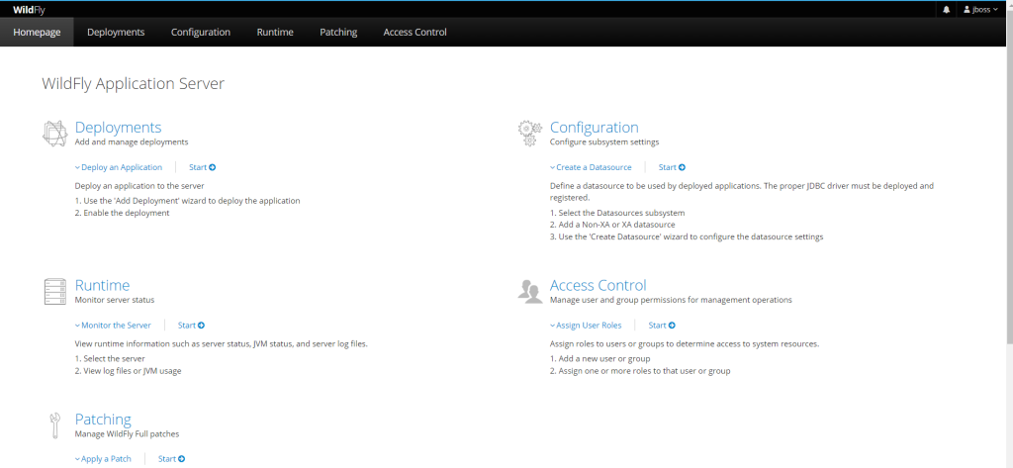Click Start next to Monitor the Server

click(x=191, y=326)
